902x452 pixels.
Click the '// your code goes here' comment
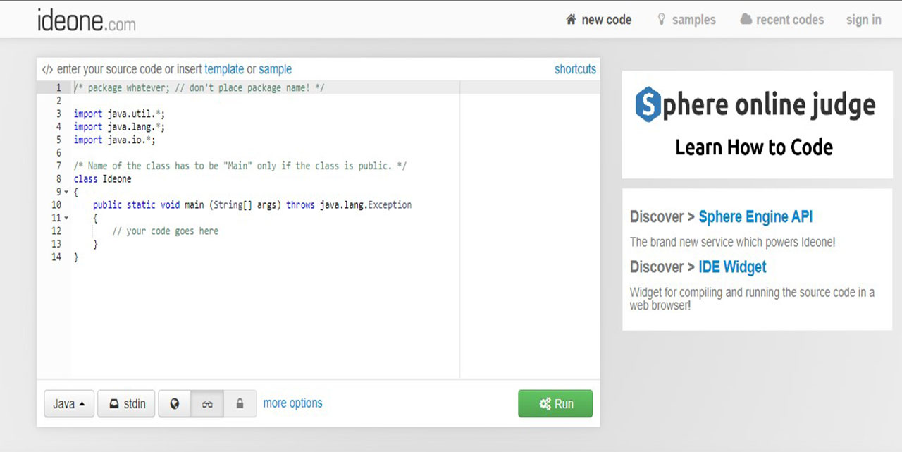point(166,231)
